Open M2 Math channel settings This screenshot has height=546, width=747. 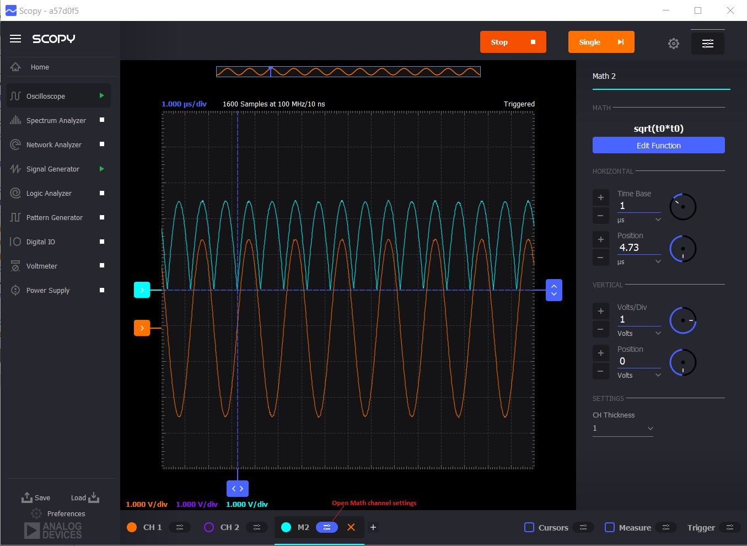[327, 527]
